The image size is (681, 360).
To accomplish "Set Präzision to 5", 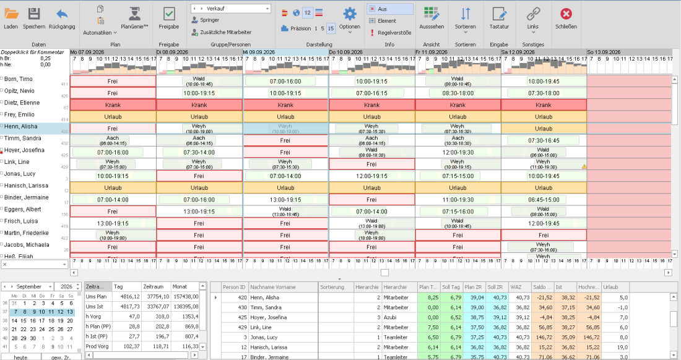I will click(323, 28).
